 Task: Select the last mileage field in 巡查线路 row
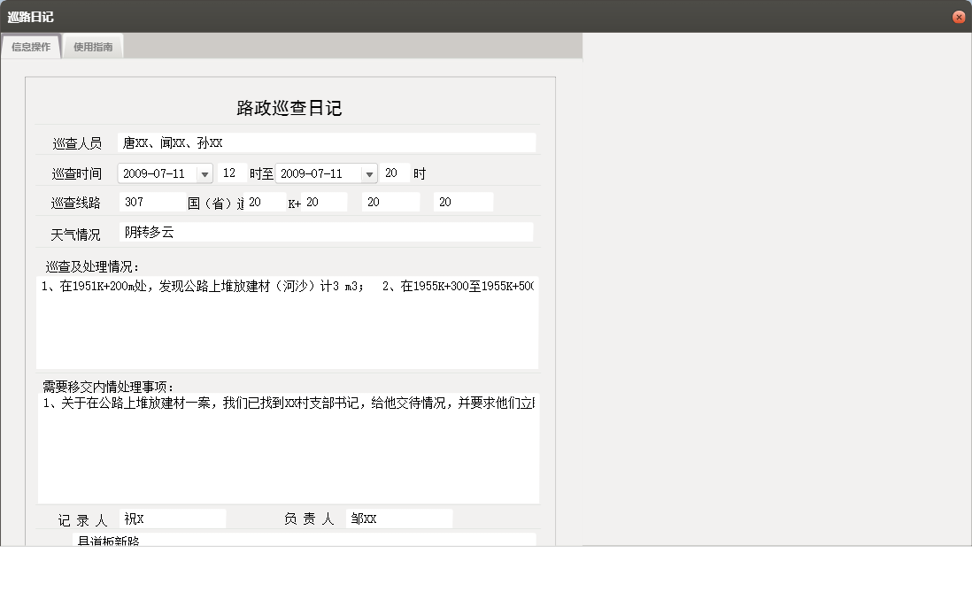pyautogui.click(x=462, y=202)
